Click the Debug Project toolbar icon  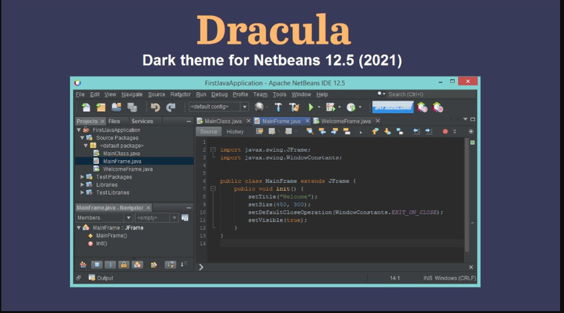coord(330,107)
